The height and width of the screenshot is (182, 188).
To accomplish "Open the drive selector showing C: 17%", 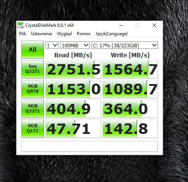I will click(125, 45).
